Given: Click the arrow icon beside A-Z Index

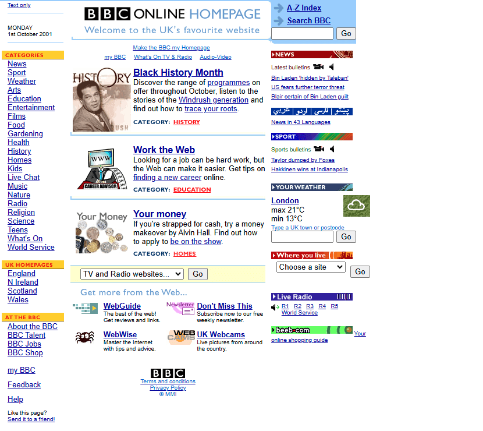Looking at the screenshot, I should (279, 8).
